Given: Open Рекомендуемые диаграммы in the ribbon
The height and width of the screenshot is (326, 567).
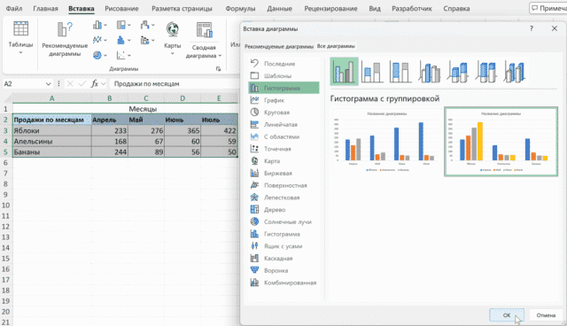Looking at the screenshot, I should pos(65,39).
